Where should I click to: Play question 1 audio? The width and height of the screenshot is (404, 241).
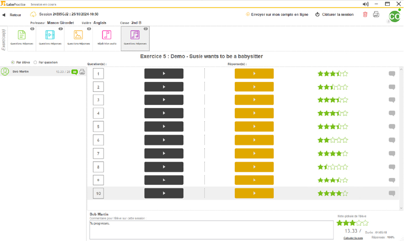coord(164,74)
